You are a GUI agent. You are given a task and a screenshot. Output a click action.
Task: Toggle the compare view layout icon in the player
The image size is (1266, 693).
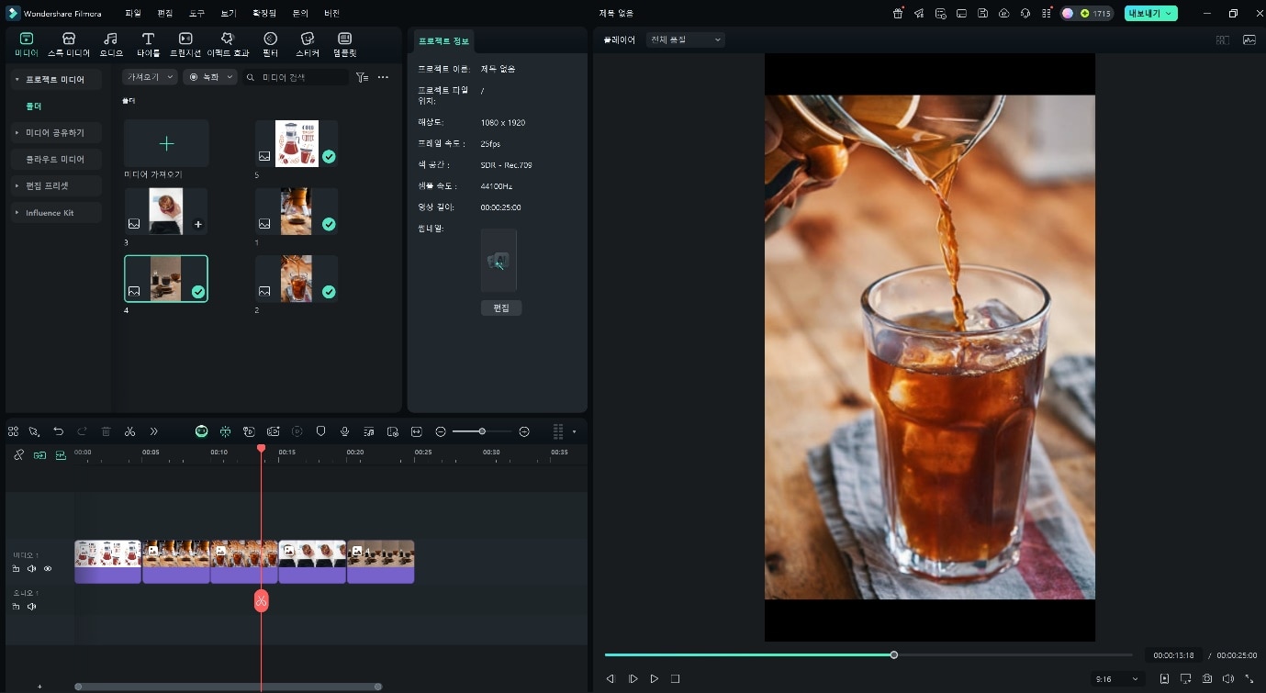[1222, 40]
